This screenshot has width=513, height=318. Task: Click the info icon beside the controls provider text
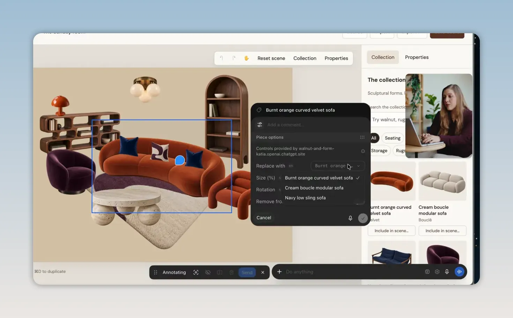pyautogui.click(x=363, y=151)
